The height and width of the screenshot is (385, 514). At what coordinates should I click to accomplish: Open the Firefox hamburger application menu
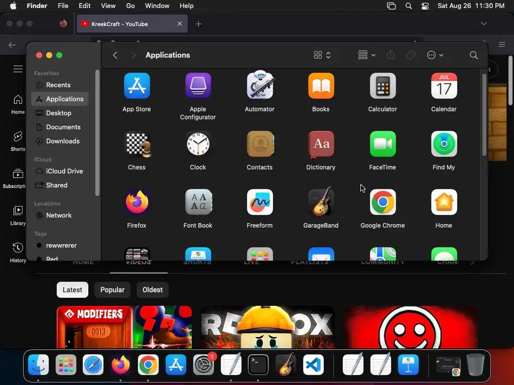point(502,45)
